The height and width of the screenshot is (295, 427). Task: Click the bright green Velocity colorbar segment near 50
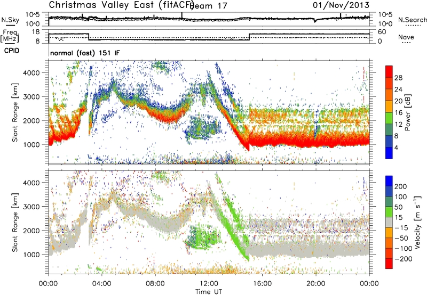tap(389, 212)
